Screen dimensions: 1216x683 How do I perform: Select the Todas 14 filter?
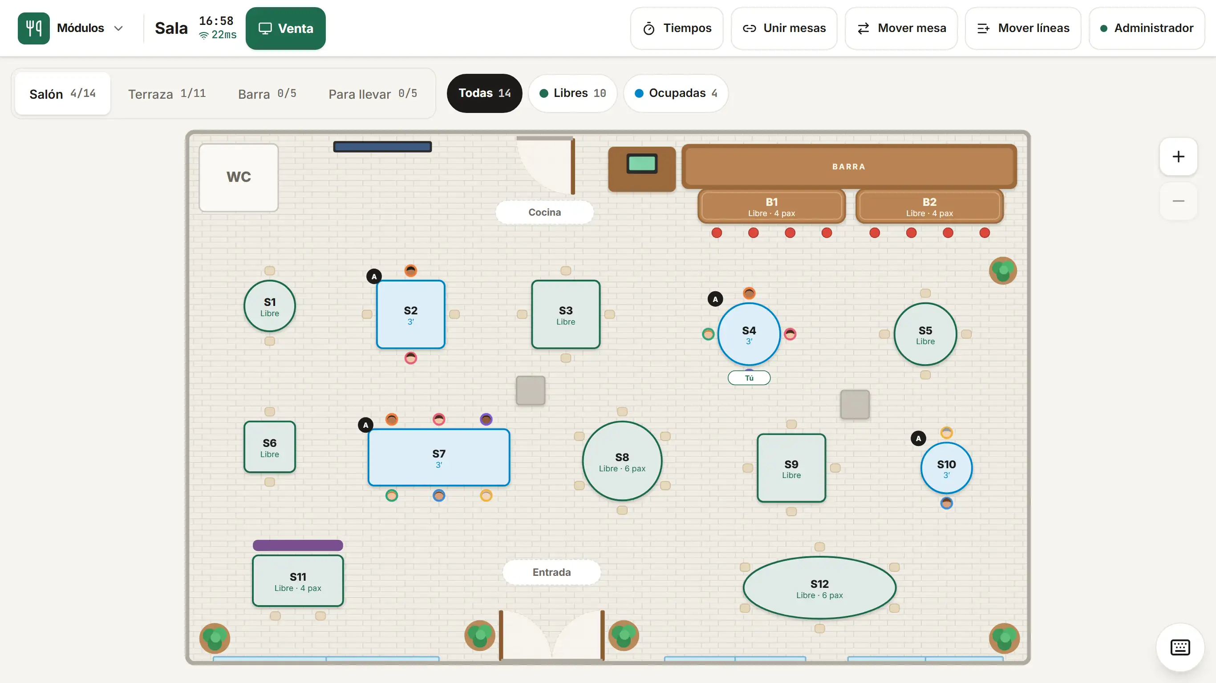pyautogui.click(x=484, y=93)
